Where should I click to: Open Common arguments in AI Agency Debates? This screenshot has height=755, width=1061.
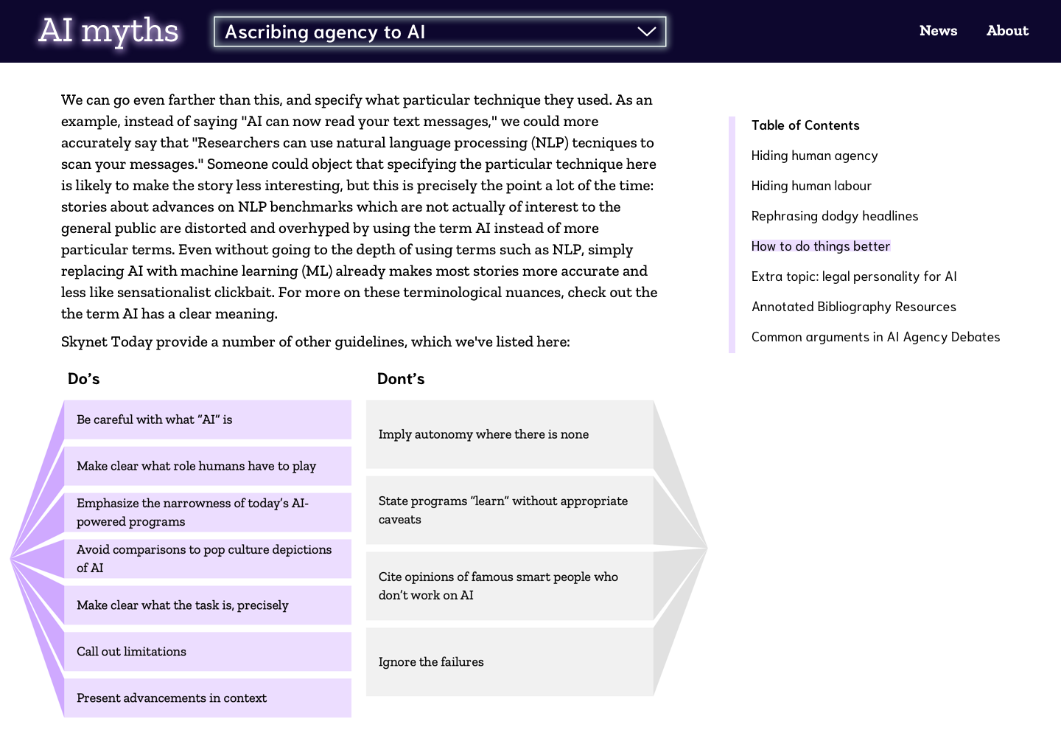(875, 337)
